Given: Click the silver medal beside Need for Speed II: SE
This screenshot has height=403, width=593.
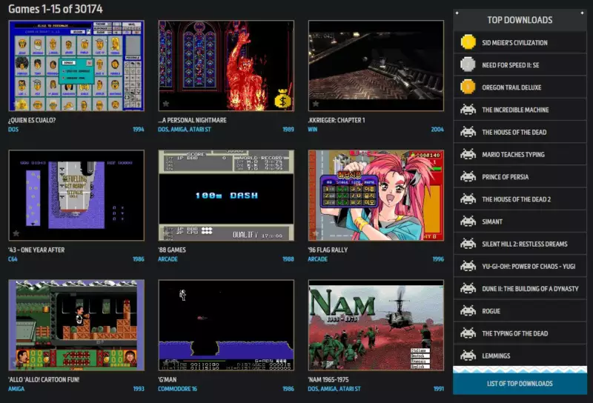Looking at the screenshot, I should (468, 64).
